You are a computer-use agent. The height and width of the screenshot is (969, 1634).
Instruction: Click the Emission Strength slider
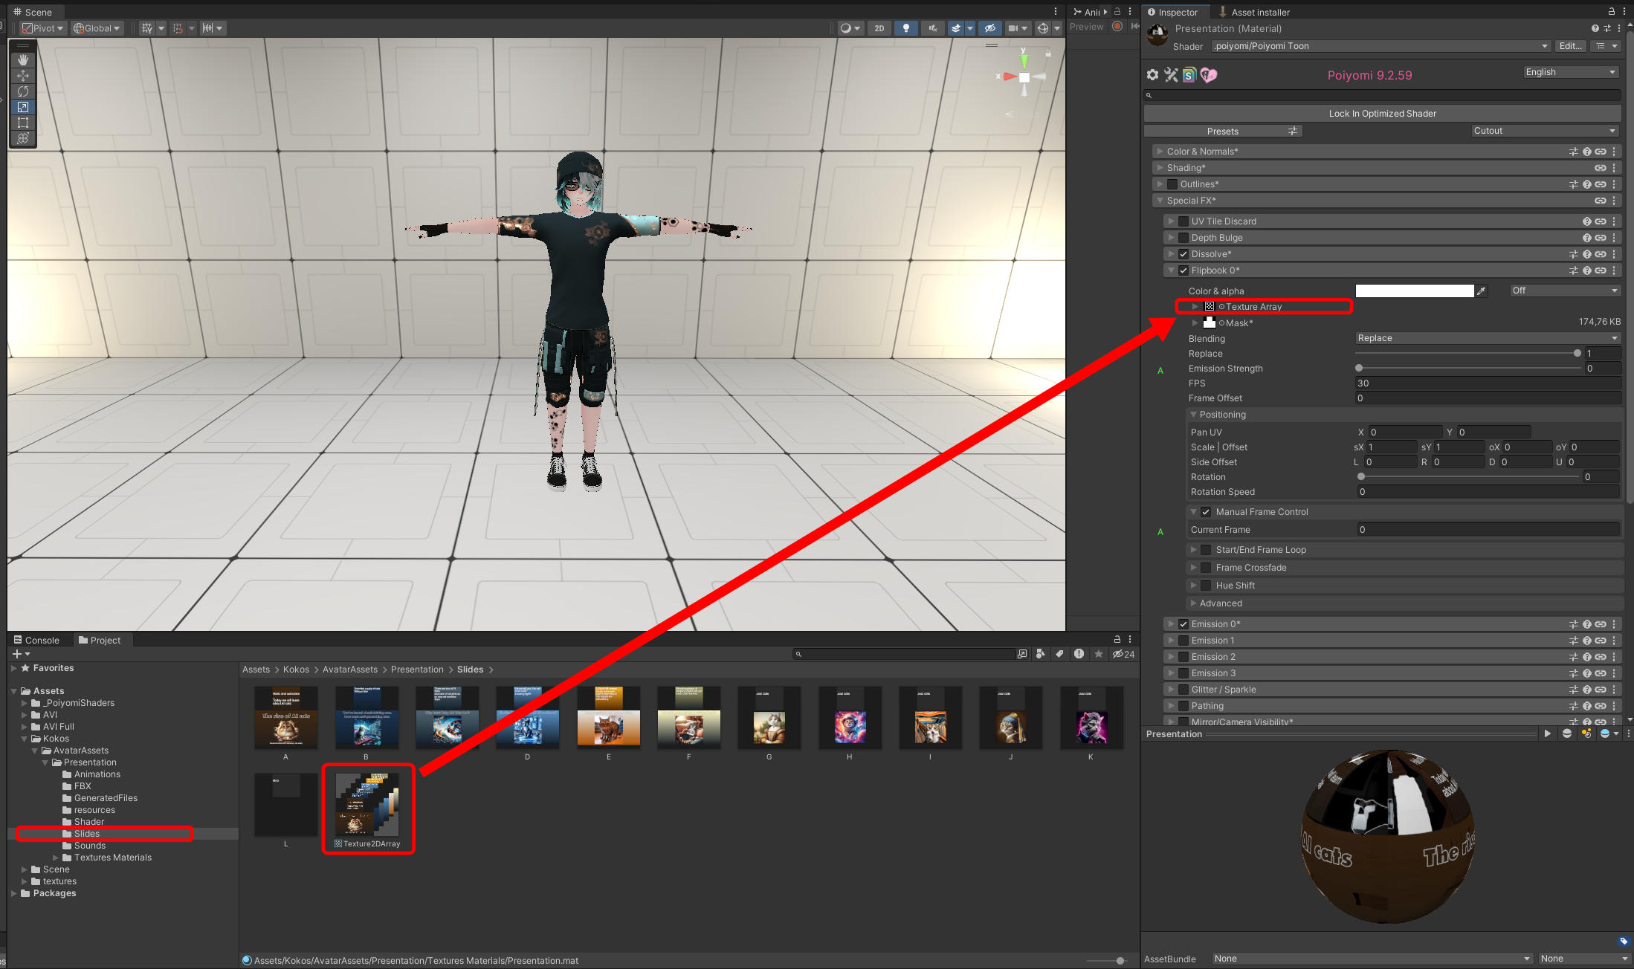[x=1467, y=369]
